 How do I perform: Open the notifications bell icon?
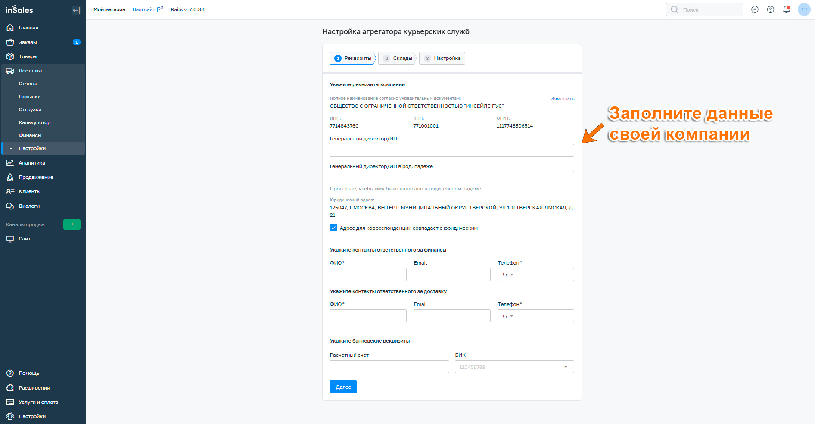[786, 9]
